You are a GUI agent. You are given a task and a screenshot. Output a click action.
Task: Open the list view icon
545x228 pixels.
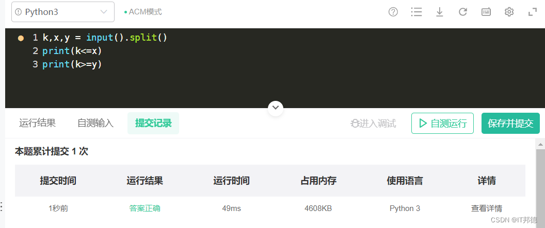[x=416, y=12]
